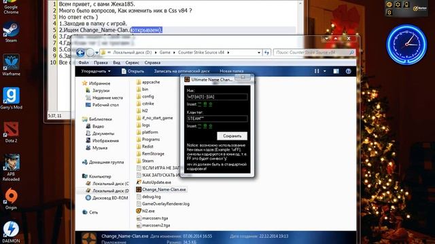Select Документы library
The width and height of the screenshot is (435, 244).
pyautogui.click(x=100, y=134)
